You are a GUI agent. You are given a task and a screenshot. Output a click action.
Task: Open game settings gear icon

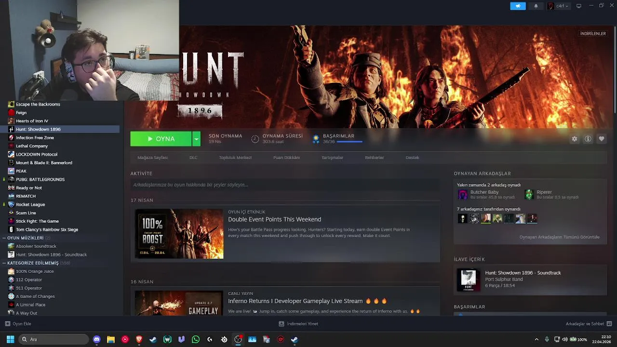pos(575,139)
